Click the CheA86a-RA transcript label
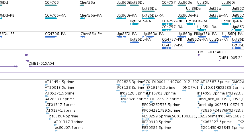 click(x=91, y=15)
